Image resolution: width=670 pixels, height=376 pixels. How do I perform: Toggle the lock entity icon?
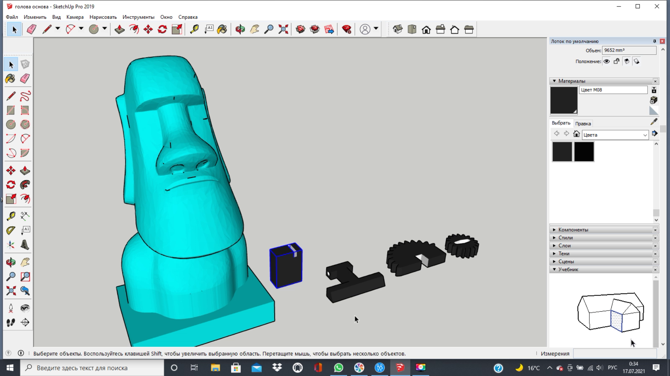pos(617,61)
